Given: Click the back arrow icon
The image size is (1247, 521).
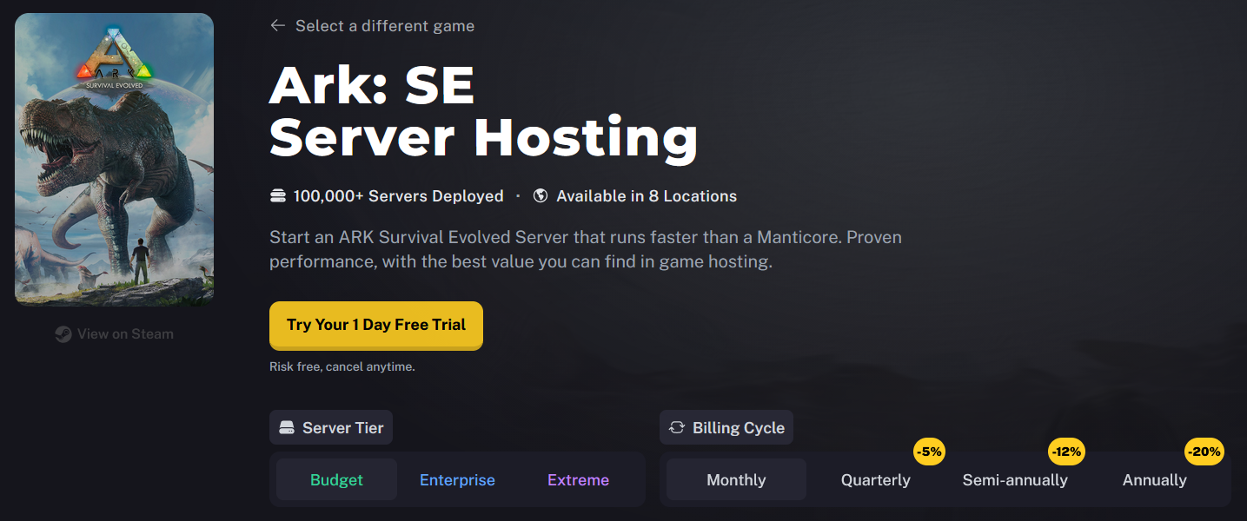Looking at the screenshot, I should coord(277,26).
